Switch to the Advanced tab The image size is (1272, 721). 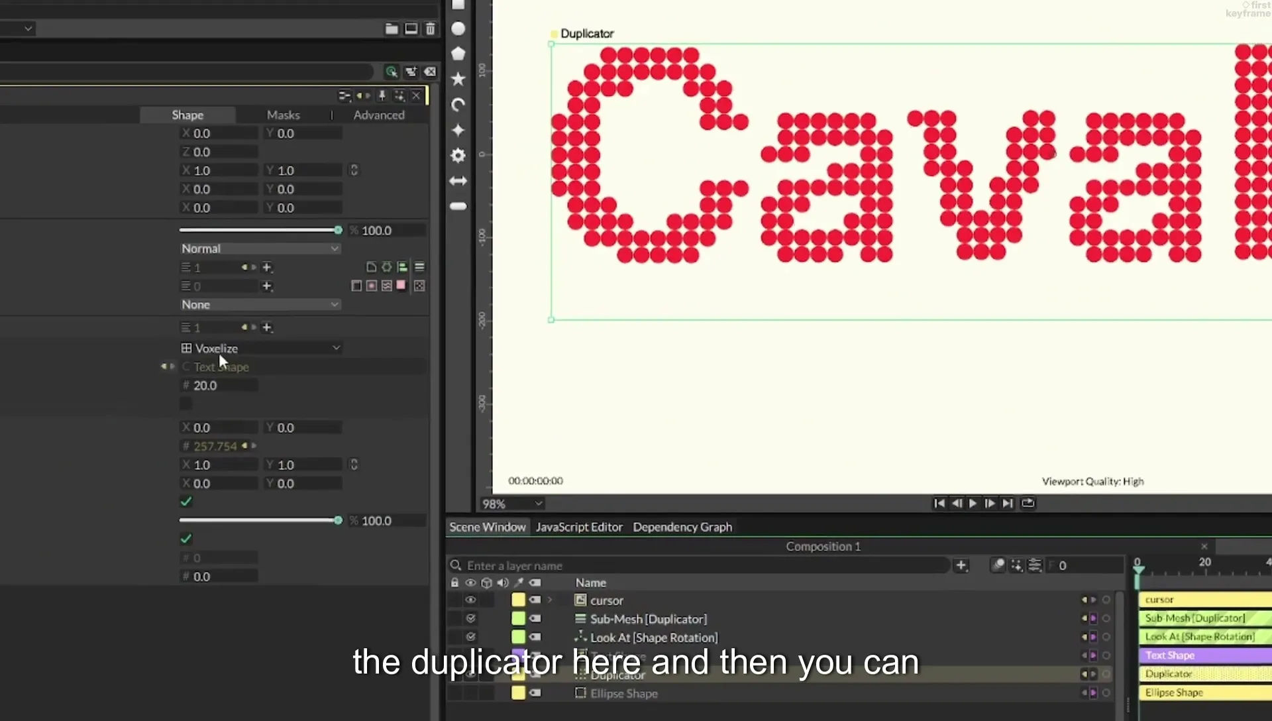(379, 115)
